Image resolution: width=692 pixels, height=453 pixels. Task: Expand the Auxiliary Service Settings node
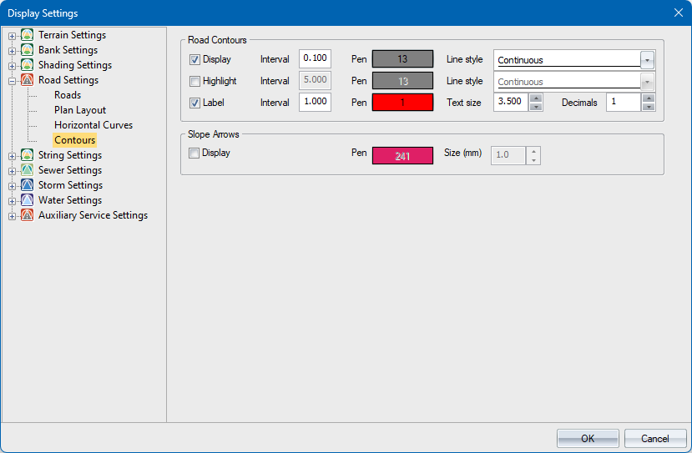[x=12, y=216]
